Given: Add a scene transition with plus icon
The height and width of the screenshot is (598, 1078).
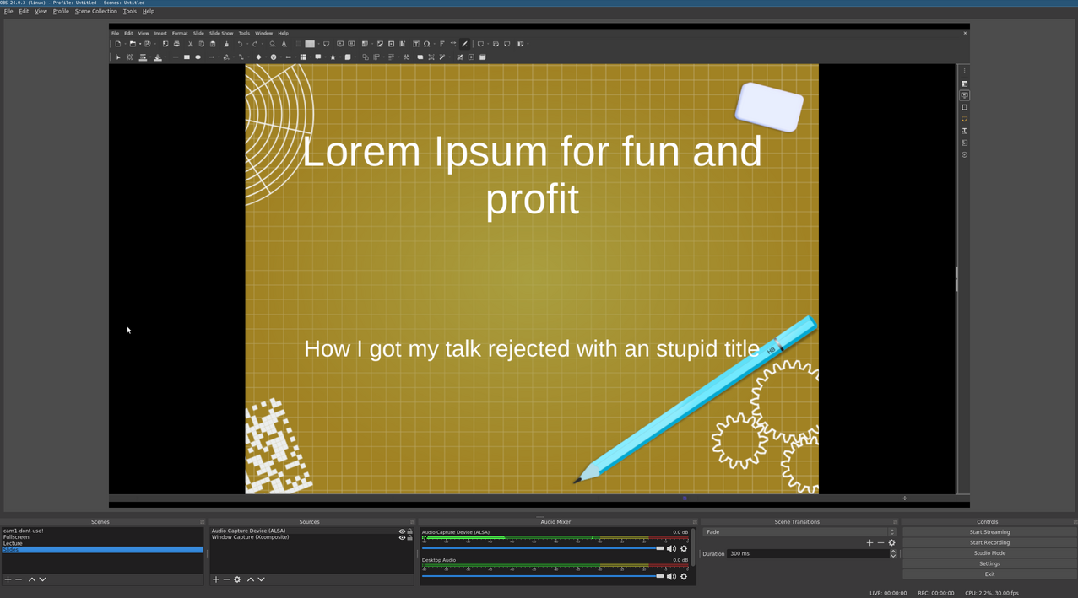Looking at the screenshot, I should pyautogui.click(x=869, y=543).
